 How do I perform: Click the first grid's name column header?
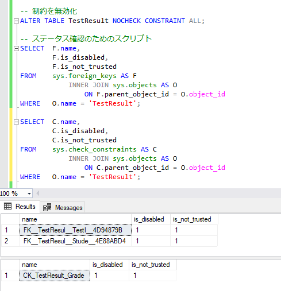tap(75, 219)
